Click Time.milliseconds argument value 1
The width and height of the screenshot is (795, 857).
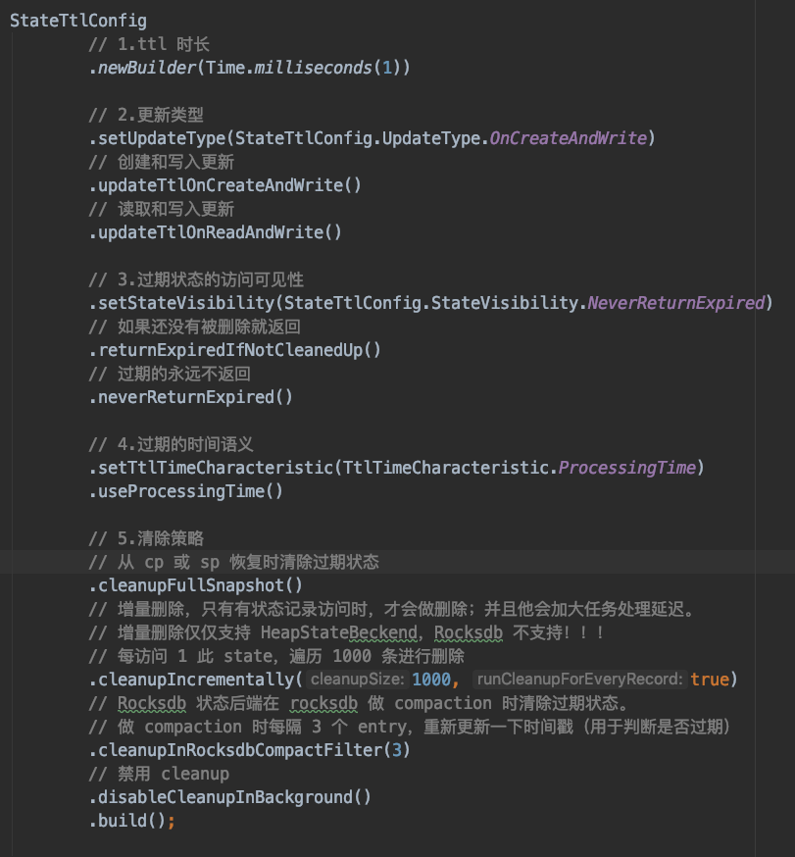(390, 67)
